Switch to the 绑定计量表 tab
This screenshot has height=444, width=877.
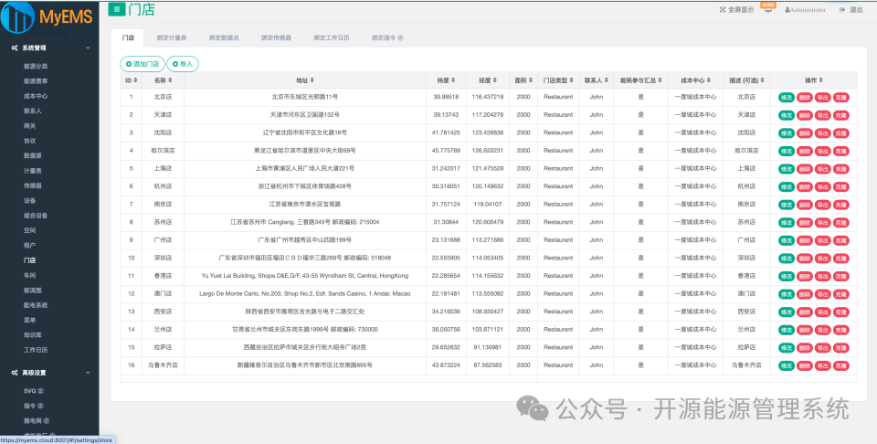[x=172, y=38]
